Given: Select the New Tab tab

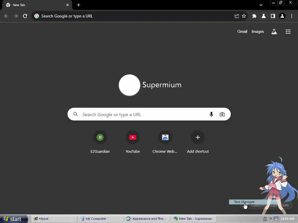Looking at the screenshot, I should [x=37, y=5].
